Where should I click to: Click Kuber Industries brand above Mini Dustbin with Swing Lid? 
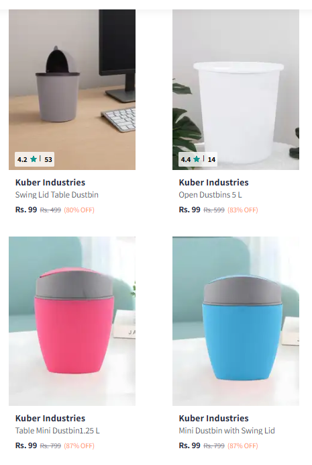click(214, 418)
